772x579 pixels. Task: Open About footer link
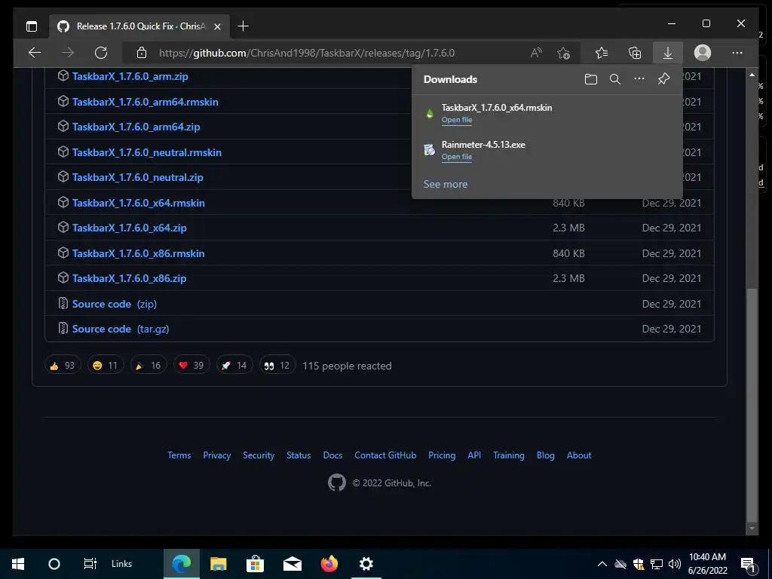(579, 455)
